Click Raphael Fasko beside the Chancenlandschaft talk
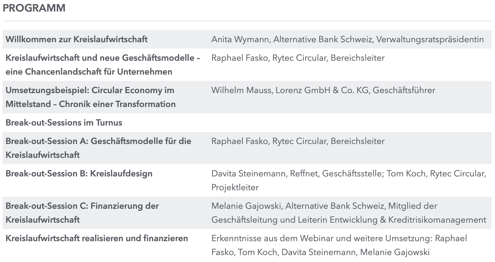Viewport: 495px width, 262px height. 240,58
